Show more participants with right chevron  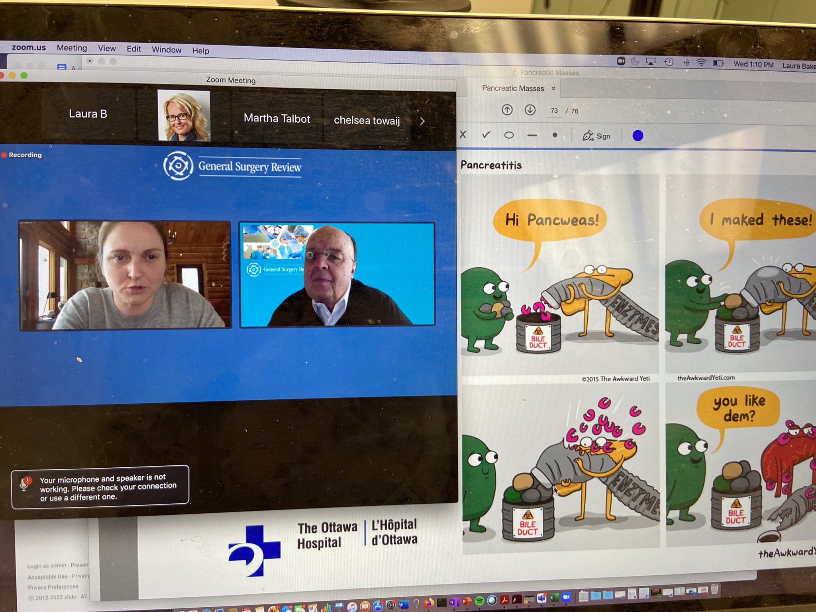[x=422, y=121]
